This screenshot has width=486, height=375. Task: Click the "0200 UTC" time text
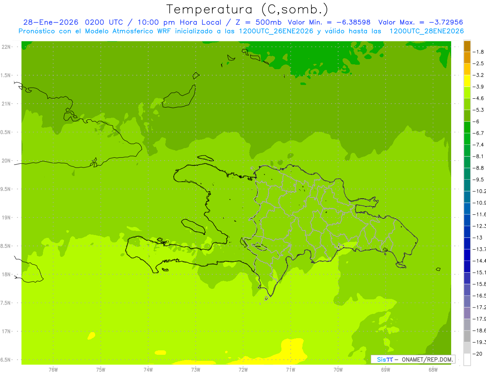104,22
